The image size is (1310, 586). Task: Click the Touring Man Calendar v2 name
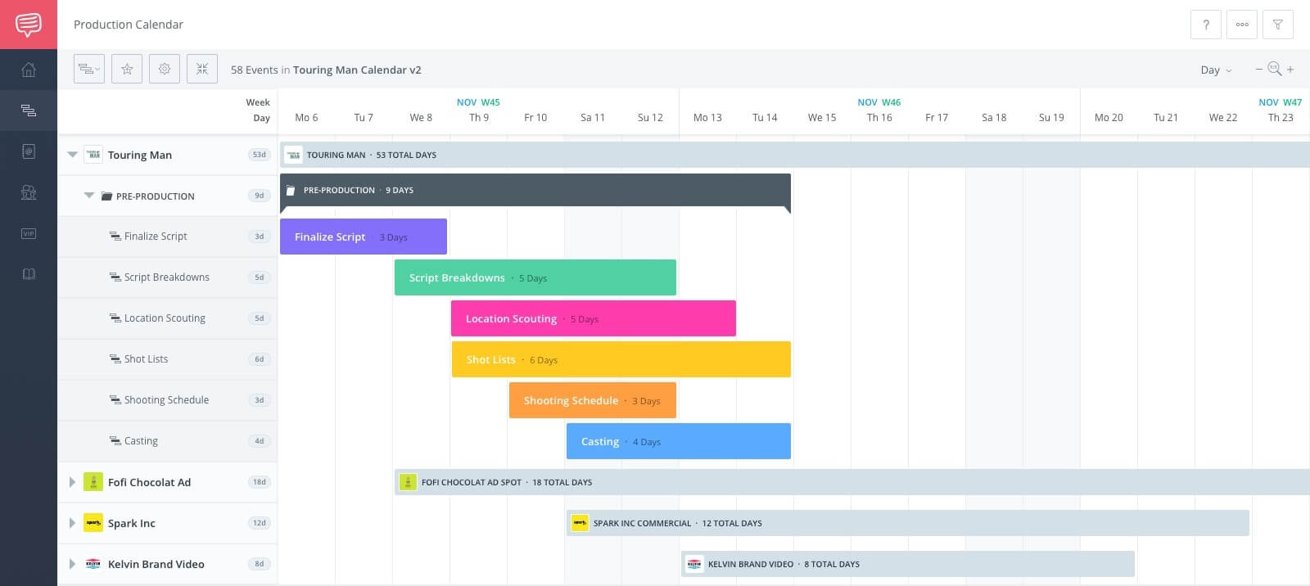coord(357,70)
